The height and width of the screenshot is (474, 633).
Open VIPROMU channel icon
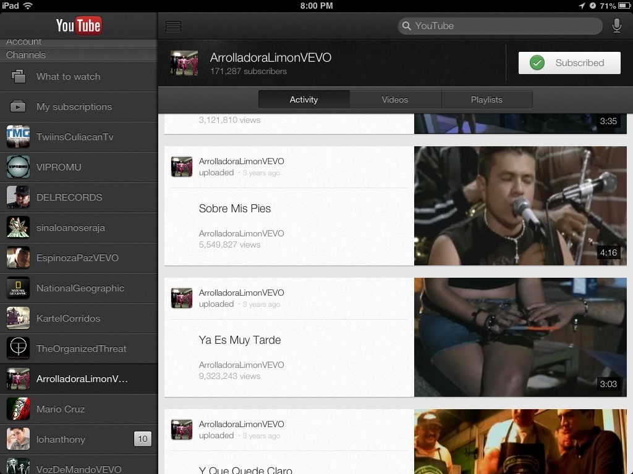(x=18, y=167)
